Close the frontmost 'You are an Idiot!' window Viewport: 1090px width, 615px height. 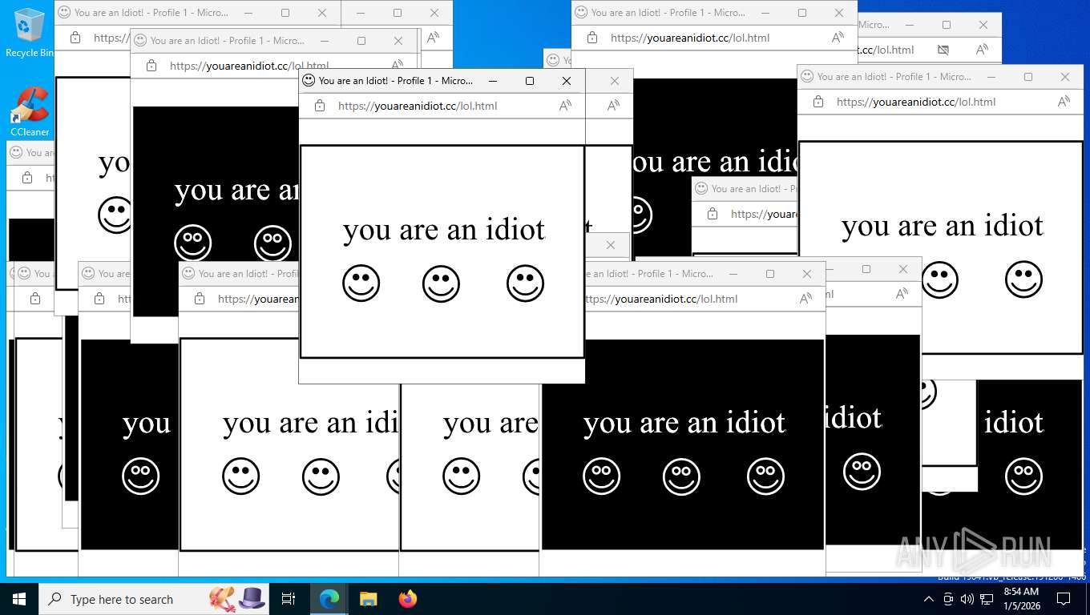point(567,81)
